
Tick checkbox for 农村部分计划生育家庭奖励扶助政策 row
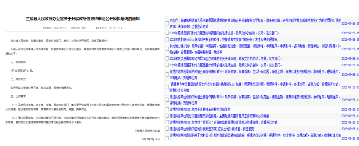pyautogui.click(x=167, y=138)
